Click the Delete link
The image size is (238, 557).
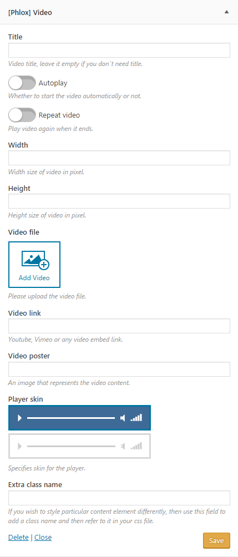pos(18,537)
